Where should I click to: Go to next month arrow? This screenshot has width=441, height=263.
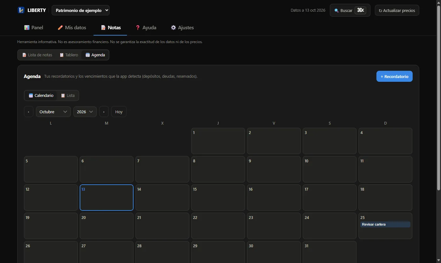104,112
